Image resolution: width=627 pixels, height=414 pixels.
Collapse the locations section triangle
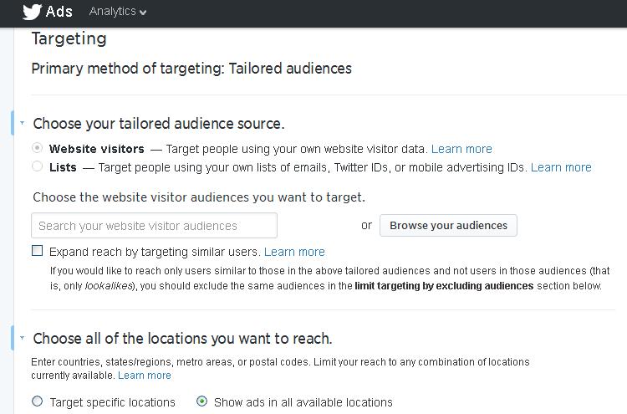[x=22, y=339]
